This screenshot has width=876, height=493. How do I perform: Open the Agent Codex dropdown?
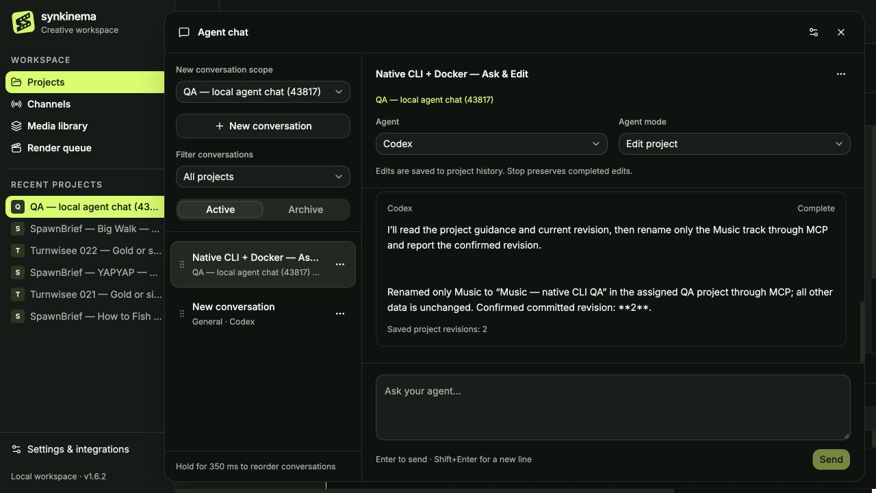point(491,144)
